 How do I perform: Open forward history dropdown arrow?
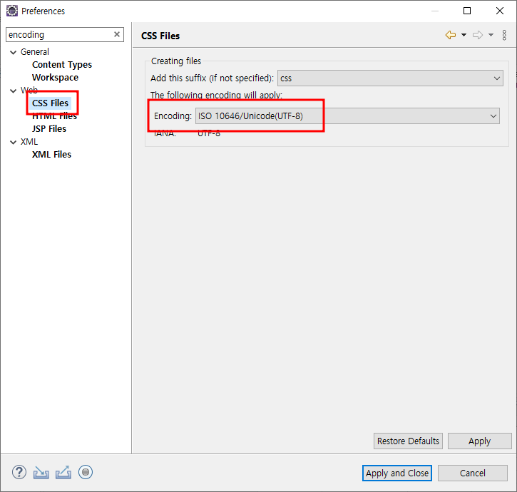(x=491, y=35)
